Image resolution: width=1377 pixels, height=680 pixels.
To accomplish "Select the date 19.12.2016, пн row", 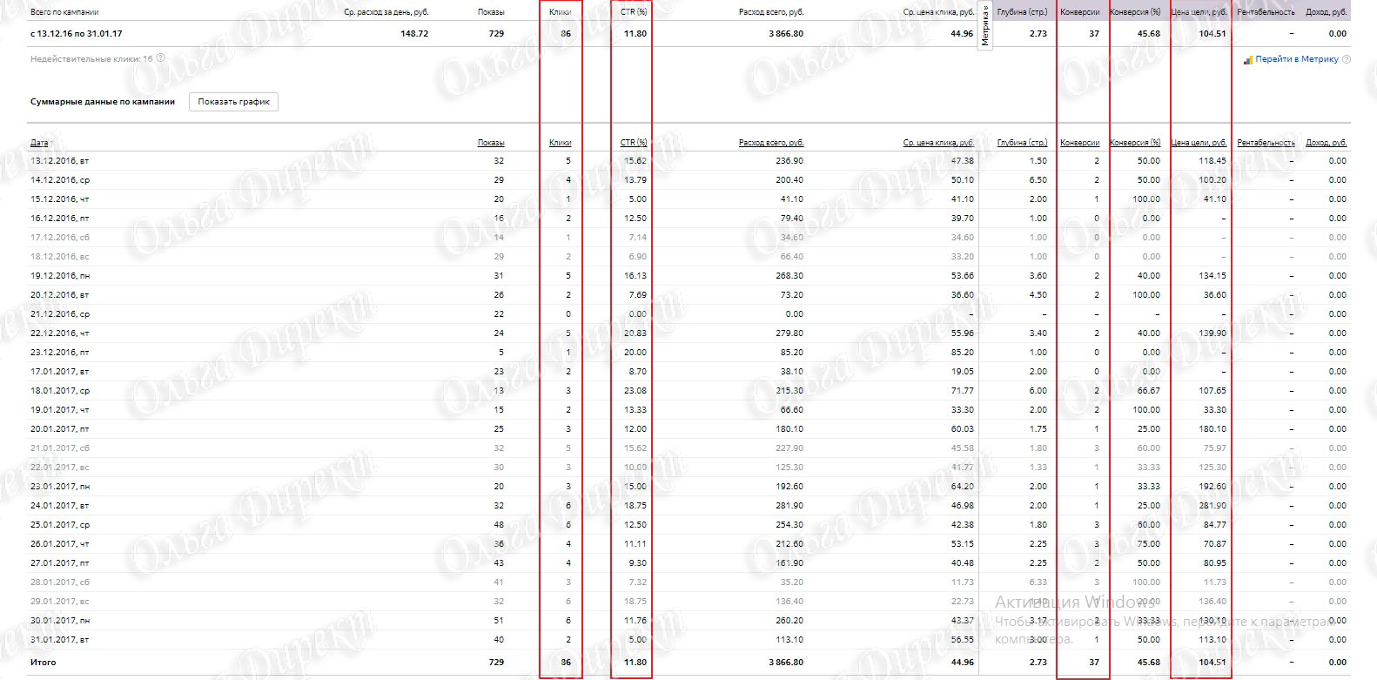I will 688,276.
